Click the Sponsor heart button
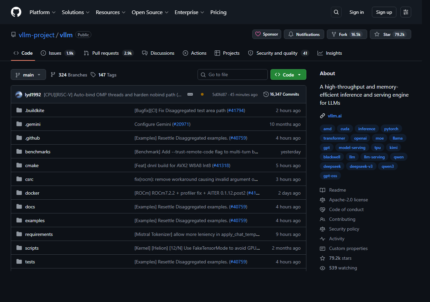 (267, 34)
